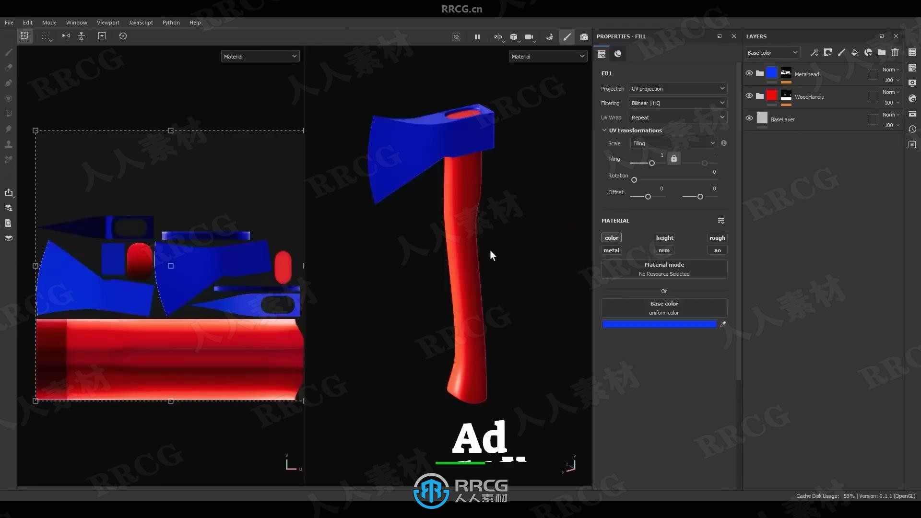Collapse the UV transformations section
The image size is (921, 518).
point(604,130)
